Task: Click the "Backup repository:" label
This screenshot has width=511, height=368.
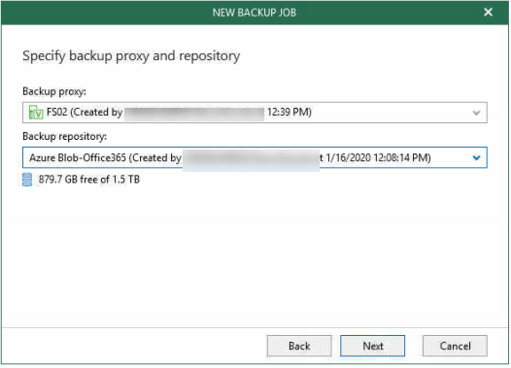Action: pos(65,137)
